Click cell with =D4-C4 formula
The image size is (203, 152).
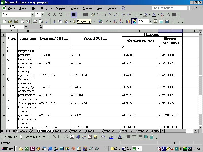140,53
